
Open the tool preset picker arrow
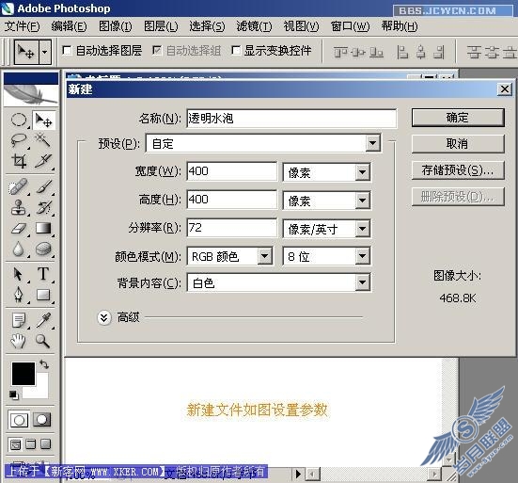(45, 52)
